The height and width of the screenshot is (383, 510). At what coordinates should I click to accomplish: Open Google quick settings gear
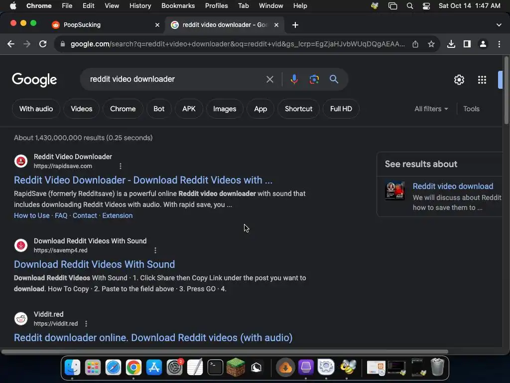pos(459,80)
